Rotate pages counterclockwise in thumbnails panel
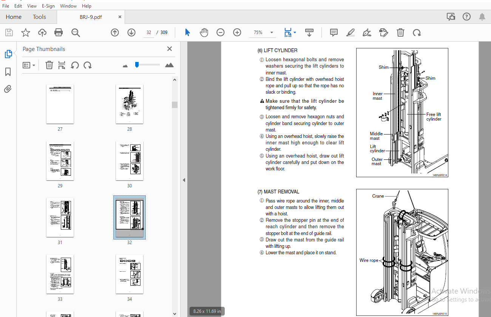This screenshot has height=317, width=491. tap(75, 65)
